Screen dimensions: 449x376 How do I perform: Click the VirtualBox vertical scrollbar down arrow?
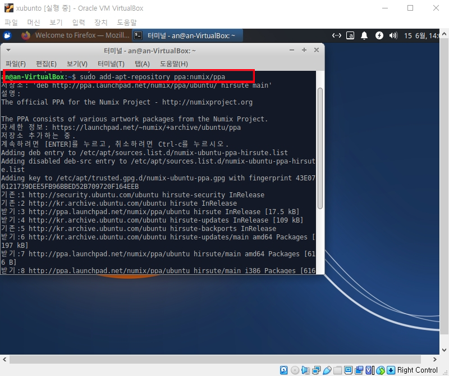click(x=444, y=350)
